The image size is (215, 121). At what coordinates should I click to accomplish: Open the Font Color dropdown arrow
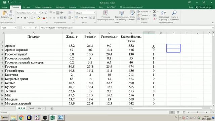46,18
